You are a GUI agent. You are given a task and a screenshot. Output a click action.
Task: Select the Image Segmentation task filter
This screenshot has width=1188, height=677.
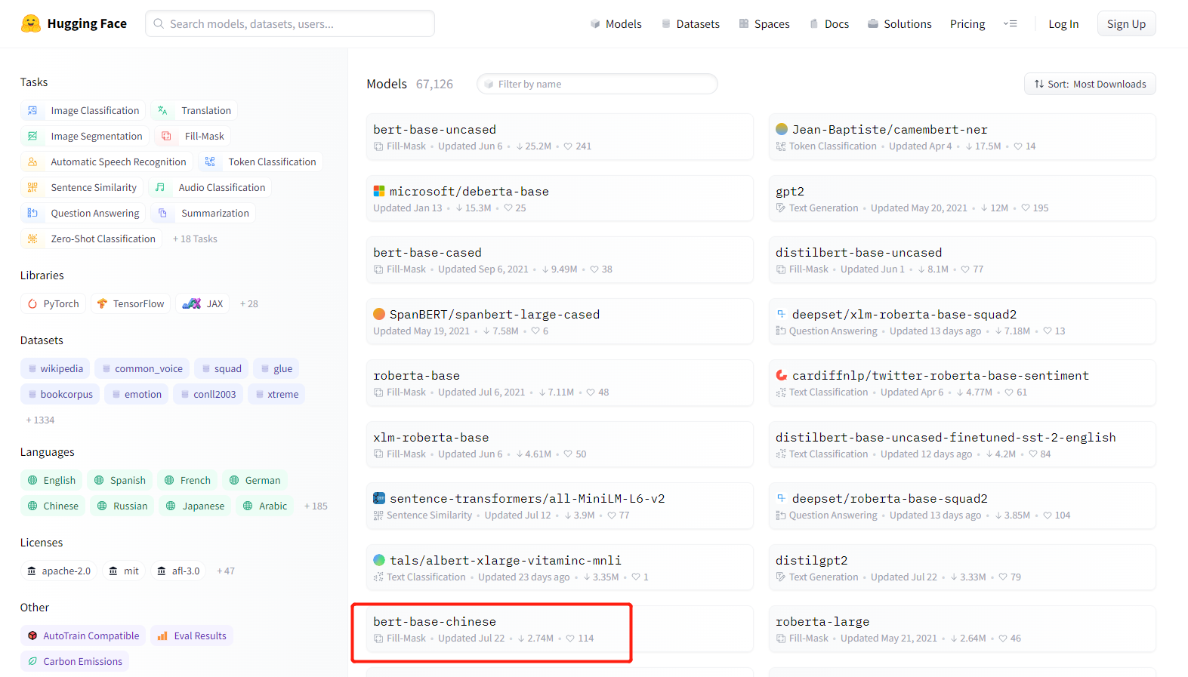click(x=85, y=137)
